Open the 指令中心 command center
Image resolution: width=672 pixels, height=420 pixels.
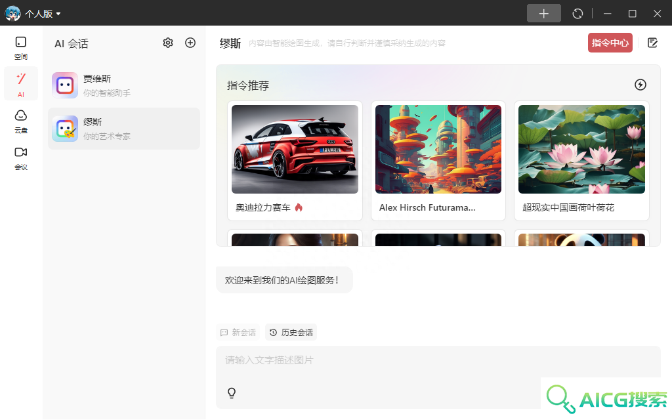610,43
